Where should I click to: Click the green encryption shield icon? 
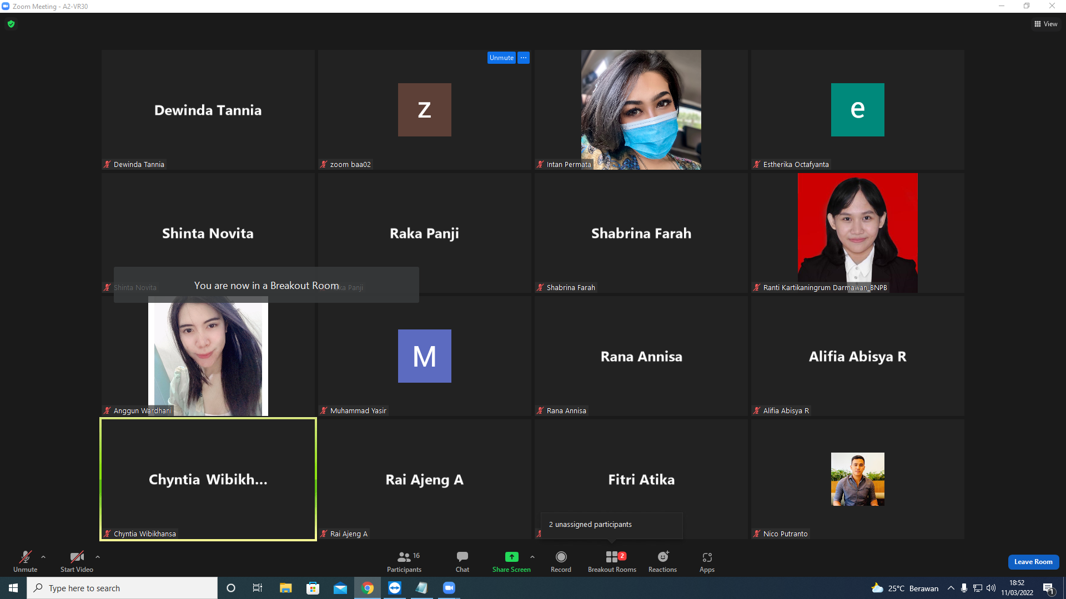click(11, 24)
